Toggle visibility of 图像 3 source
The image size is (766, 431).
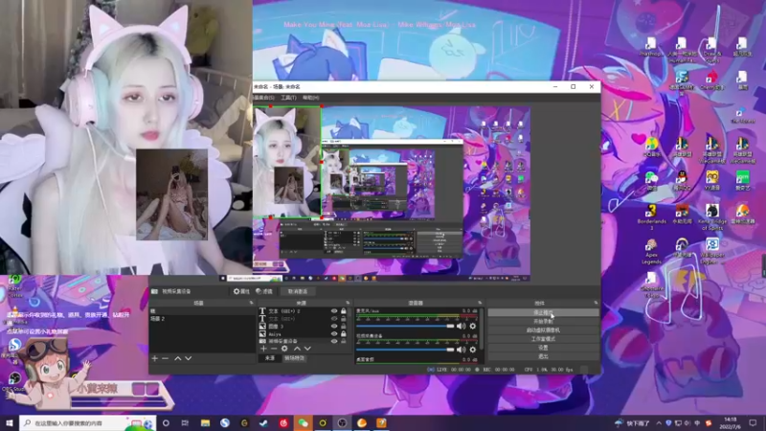tap(334, 326)
